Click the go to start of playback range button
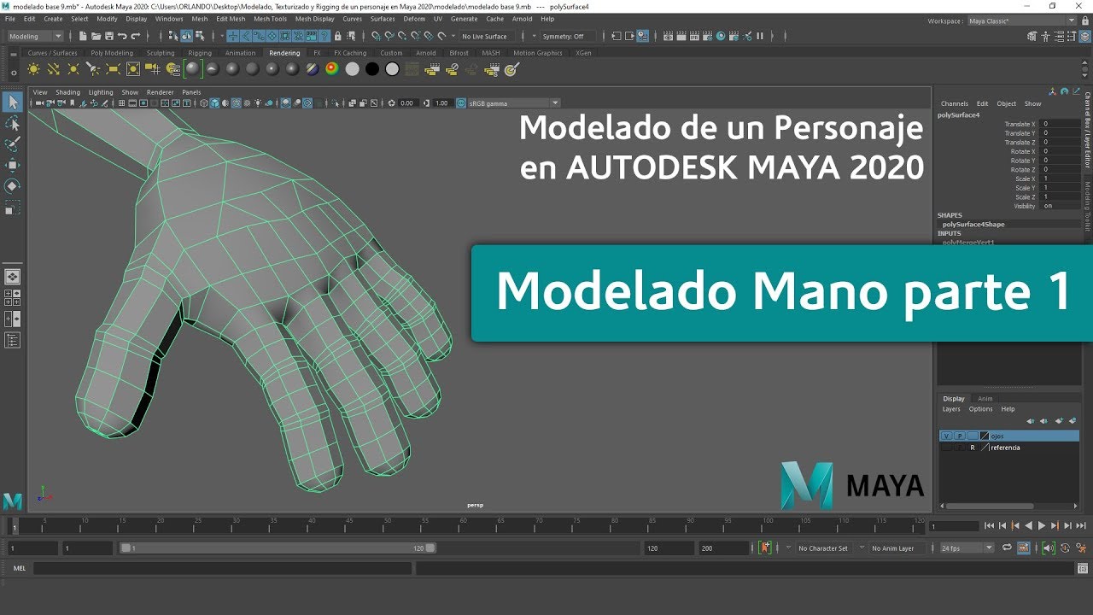 [989, 526]
